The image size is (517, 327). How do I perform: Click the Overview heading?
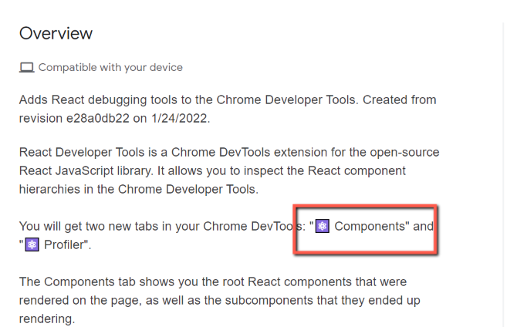(56, 33)
